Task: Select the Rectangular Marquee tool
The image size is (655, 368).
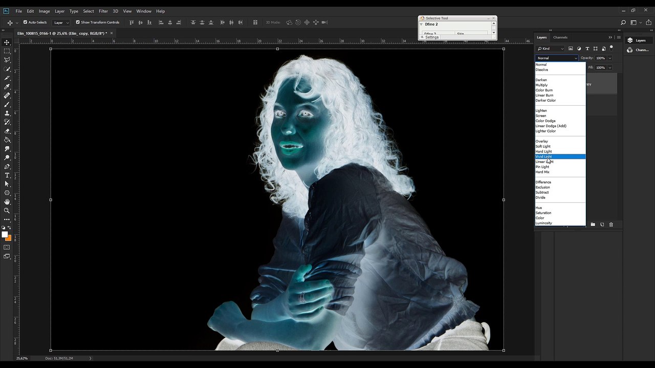Action: tap(7, 51)
